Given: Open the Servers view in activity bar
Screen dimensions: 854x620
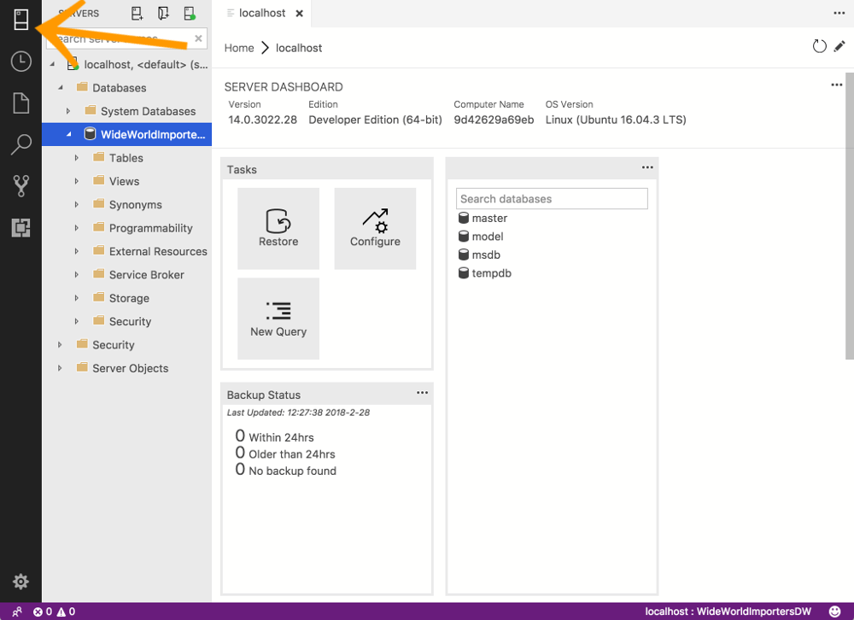Looking at the screenshot, I should 20,20.
